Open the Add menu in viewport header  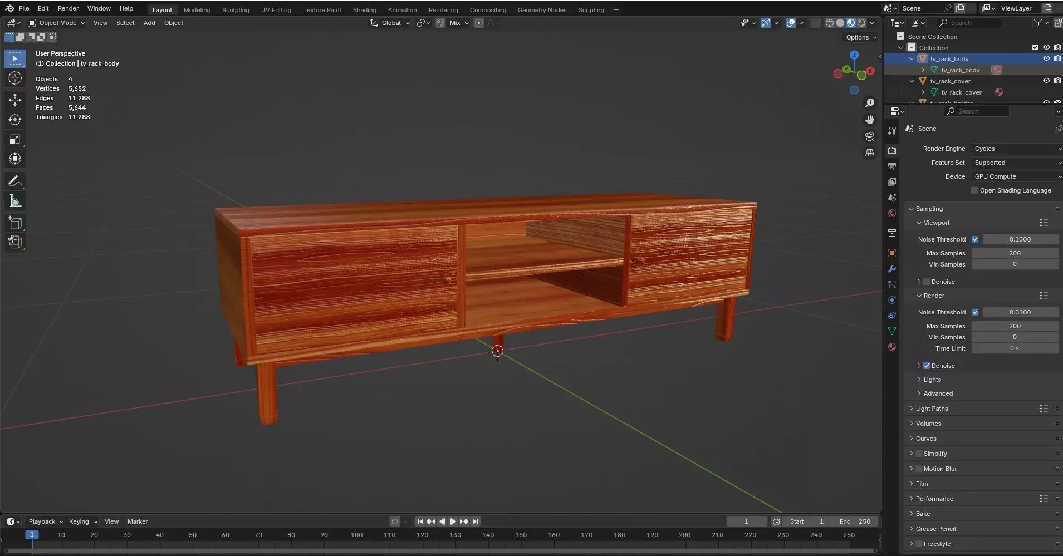149,23
